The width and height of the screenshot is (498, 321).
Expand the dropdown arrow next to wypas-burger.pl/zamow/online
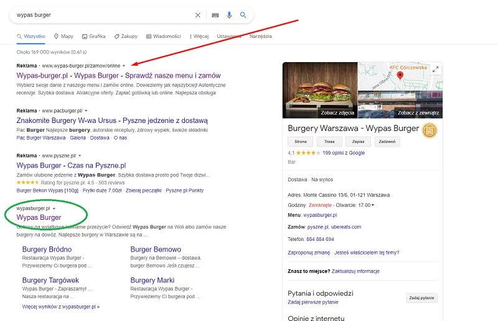[124, 66]
